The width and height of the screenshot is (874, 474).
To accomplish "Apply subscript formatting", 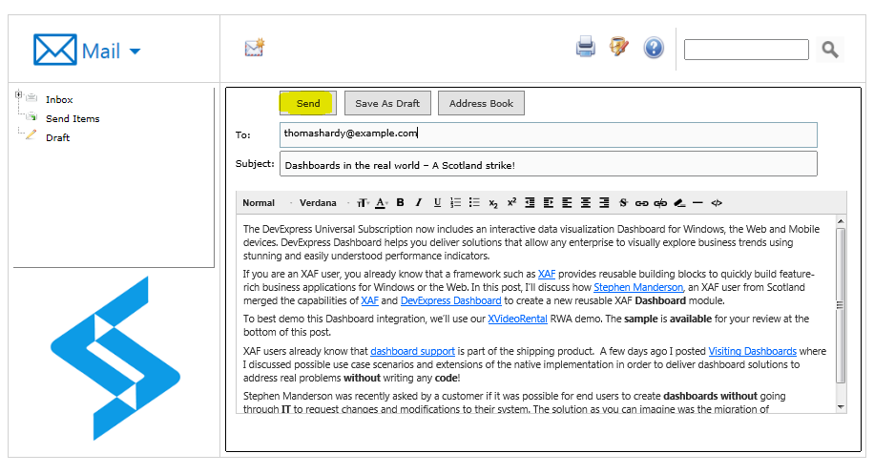I will [493, 203].
